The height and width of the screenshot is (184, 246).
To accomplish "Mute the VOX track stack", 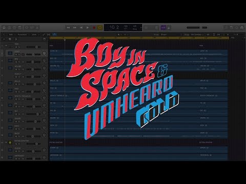I will 16,47.
